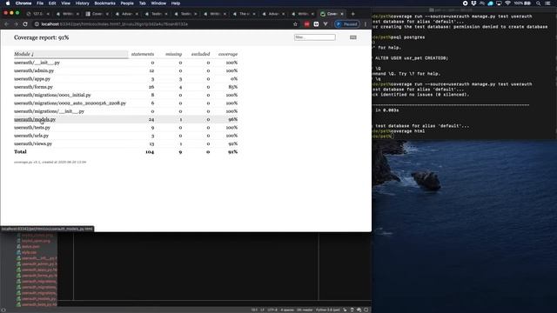
Task: Click the Git master branch in status bar
Action: point(305,310)
